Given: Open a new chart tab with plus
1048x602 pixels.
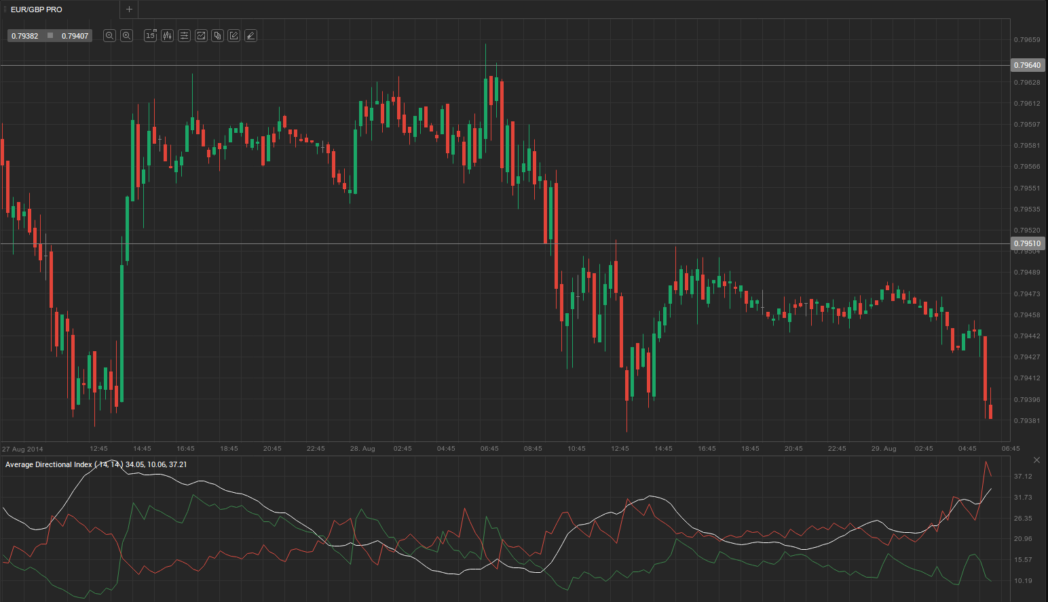Looking at the screenshot, I should tap(128, 9).
